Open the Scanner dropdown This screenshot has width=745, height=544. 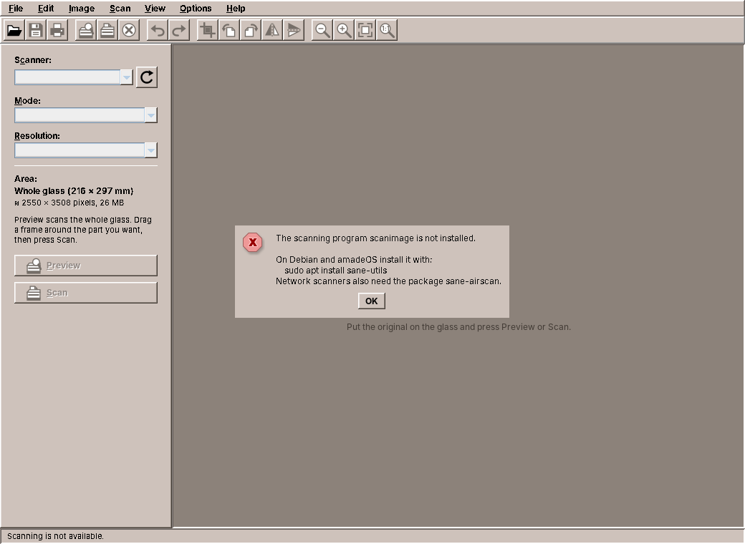pos(74,77)
